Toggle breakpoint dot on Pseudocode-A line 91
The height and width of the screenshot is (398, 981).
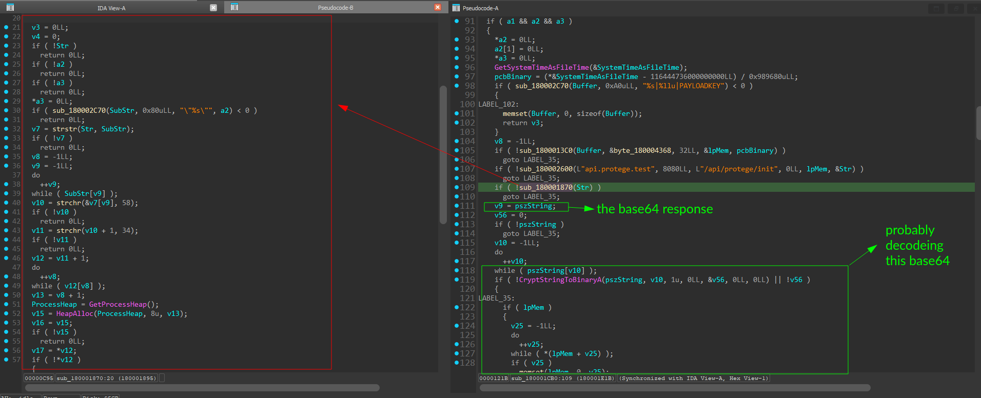pyautogui.click(x=457, y=21)
